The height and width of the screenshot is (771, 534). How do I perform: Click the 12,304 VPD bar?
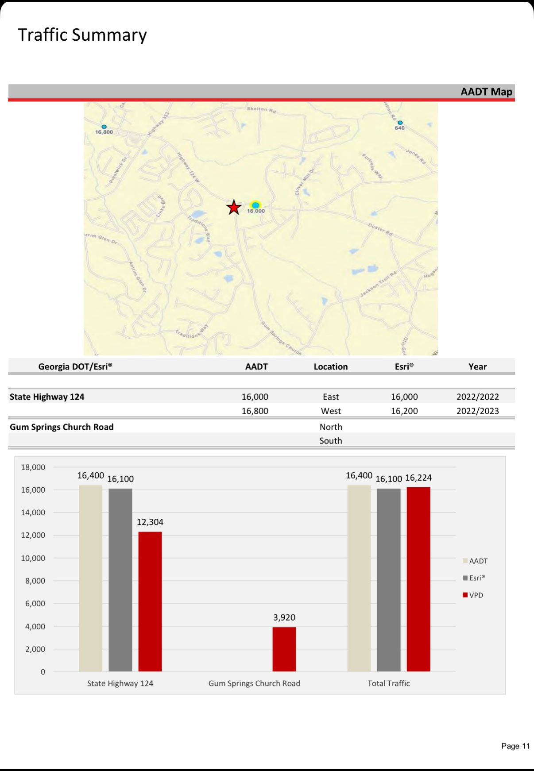(150, 601)
